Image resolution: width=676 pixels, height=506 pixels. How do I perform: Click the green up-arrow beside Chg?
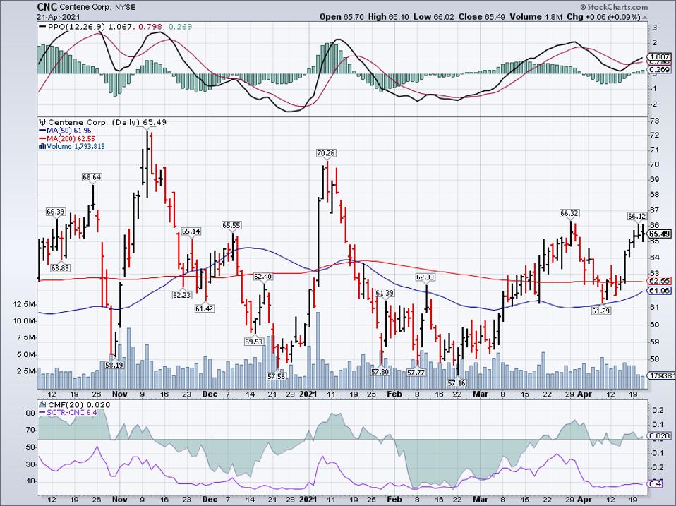click(645, 17)
